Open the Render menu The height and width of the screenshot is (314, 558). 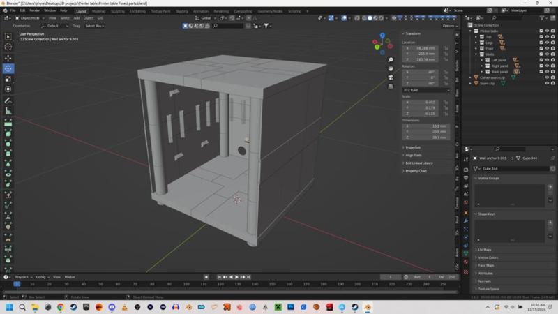click(34, 10)
